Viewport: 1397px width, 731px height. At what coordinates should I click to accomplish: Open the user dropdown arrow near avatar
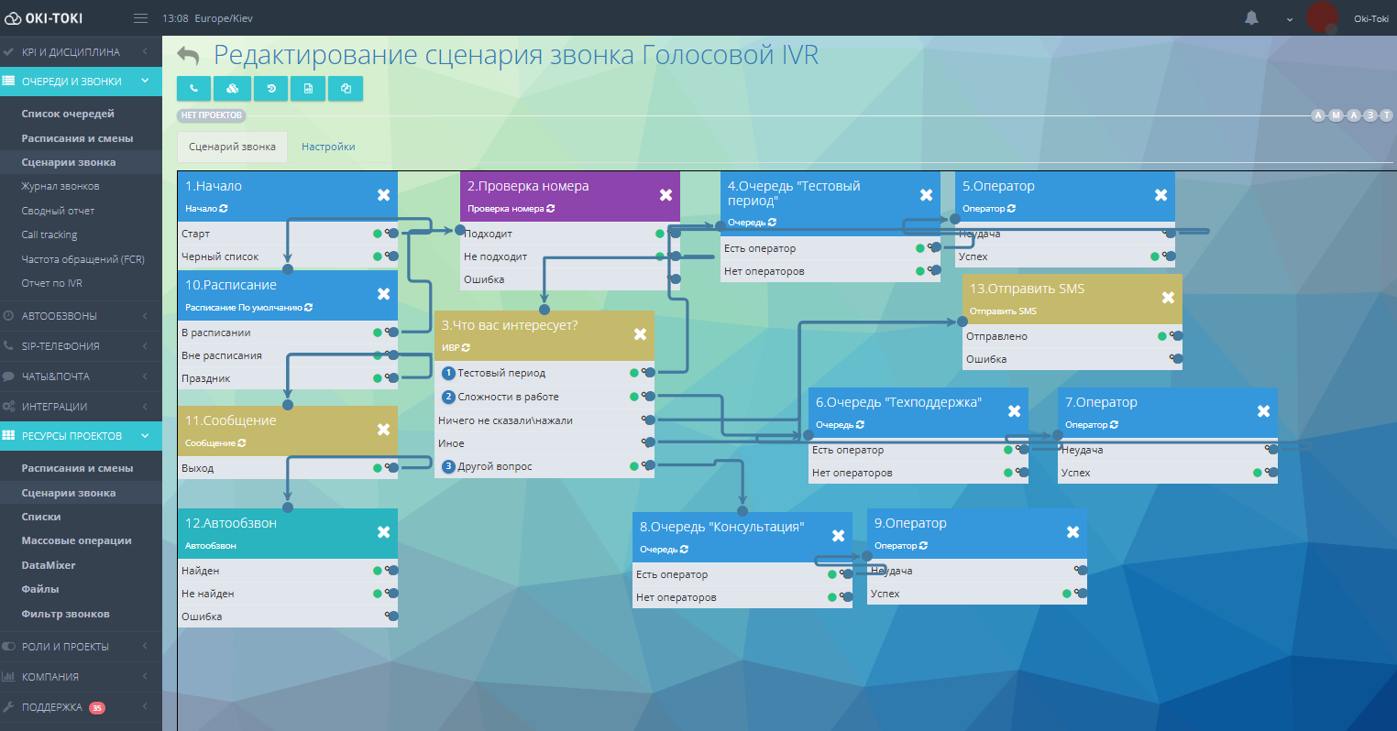(1290, 19)
